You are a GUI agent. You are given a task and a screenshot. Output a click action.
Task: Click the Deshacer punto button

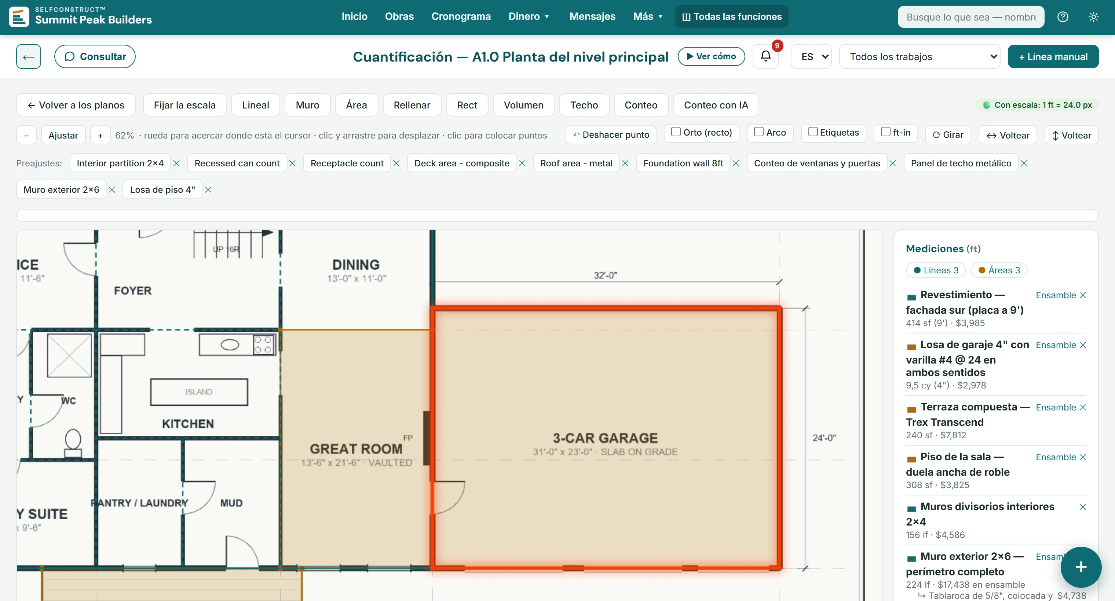(611, 134)
